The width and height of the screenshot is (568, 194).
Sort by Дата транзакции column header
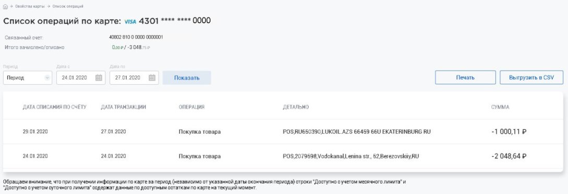pos(124,107)
